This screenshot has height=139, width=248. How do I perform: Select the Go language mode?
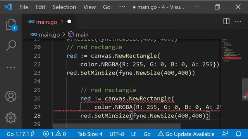(x=147, y=134)
